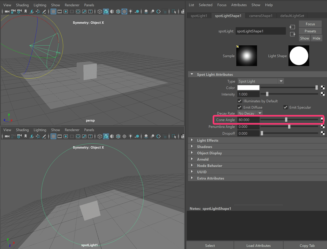Click Bookmarks icon in persp panel toolbar
The width and height of the screenshot is (327, 249).
[x=26, y=11]
